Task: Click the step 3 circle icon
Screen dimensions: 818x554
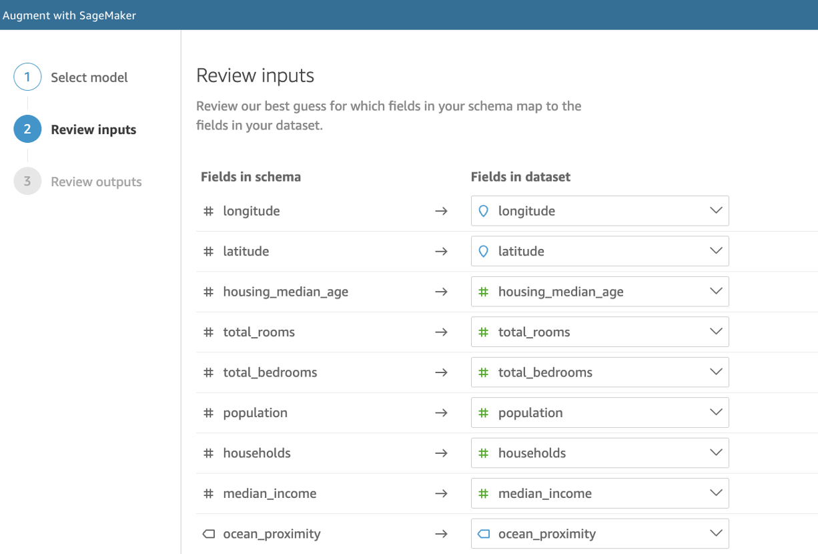Action: click(x=27, y=182)
